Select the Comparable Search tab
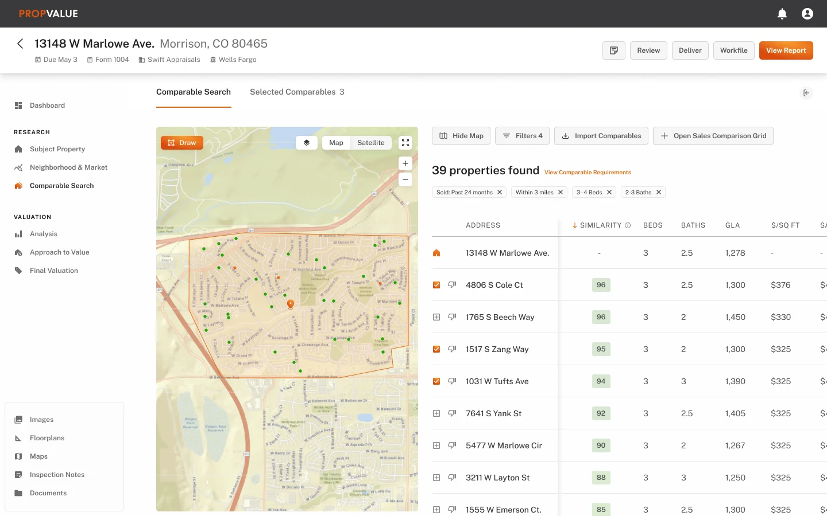This screenshot has height=516, width=827. (x=194, y=92)
